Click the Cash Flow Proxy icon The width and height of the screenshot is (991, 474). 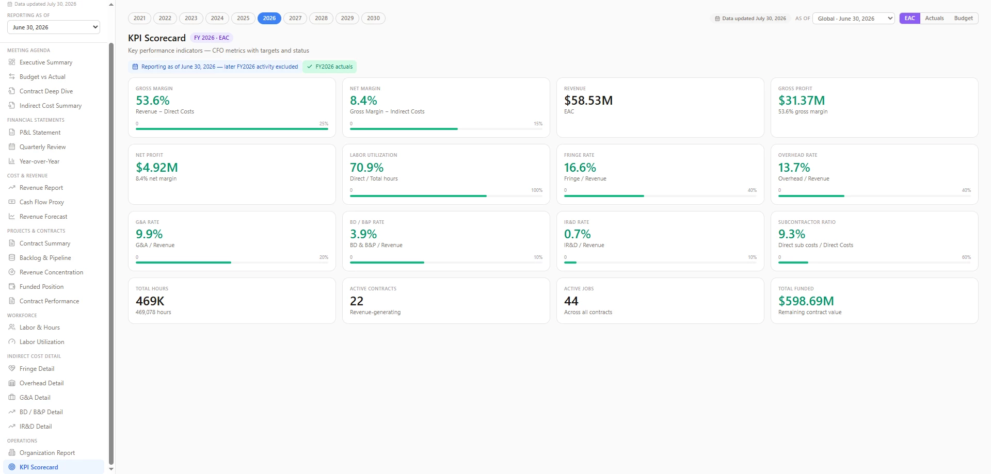12,202
